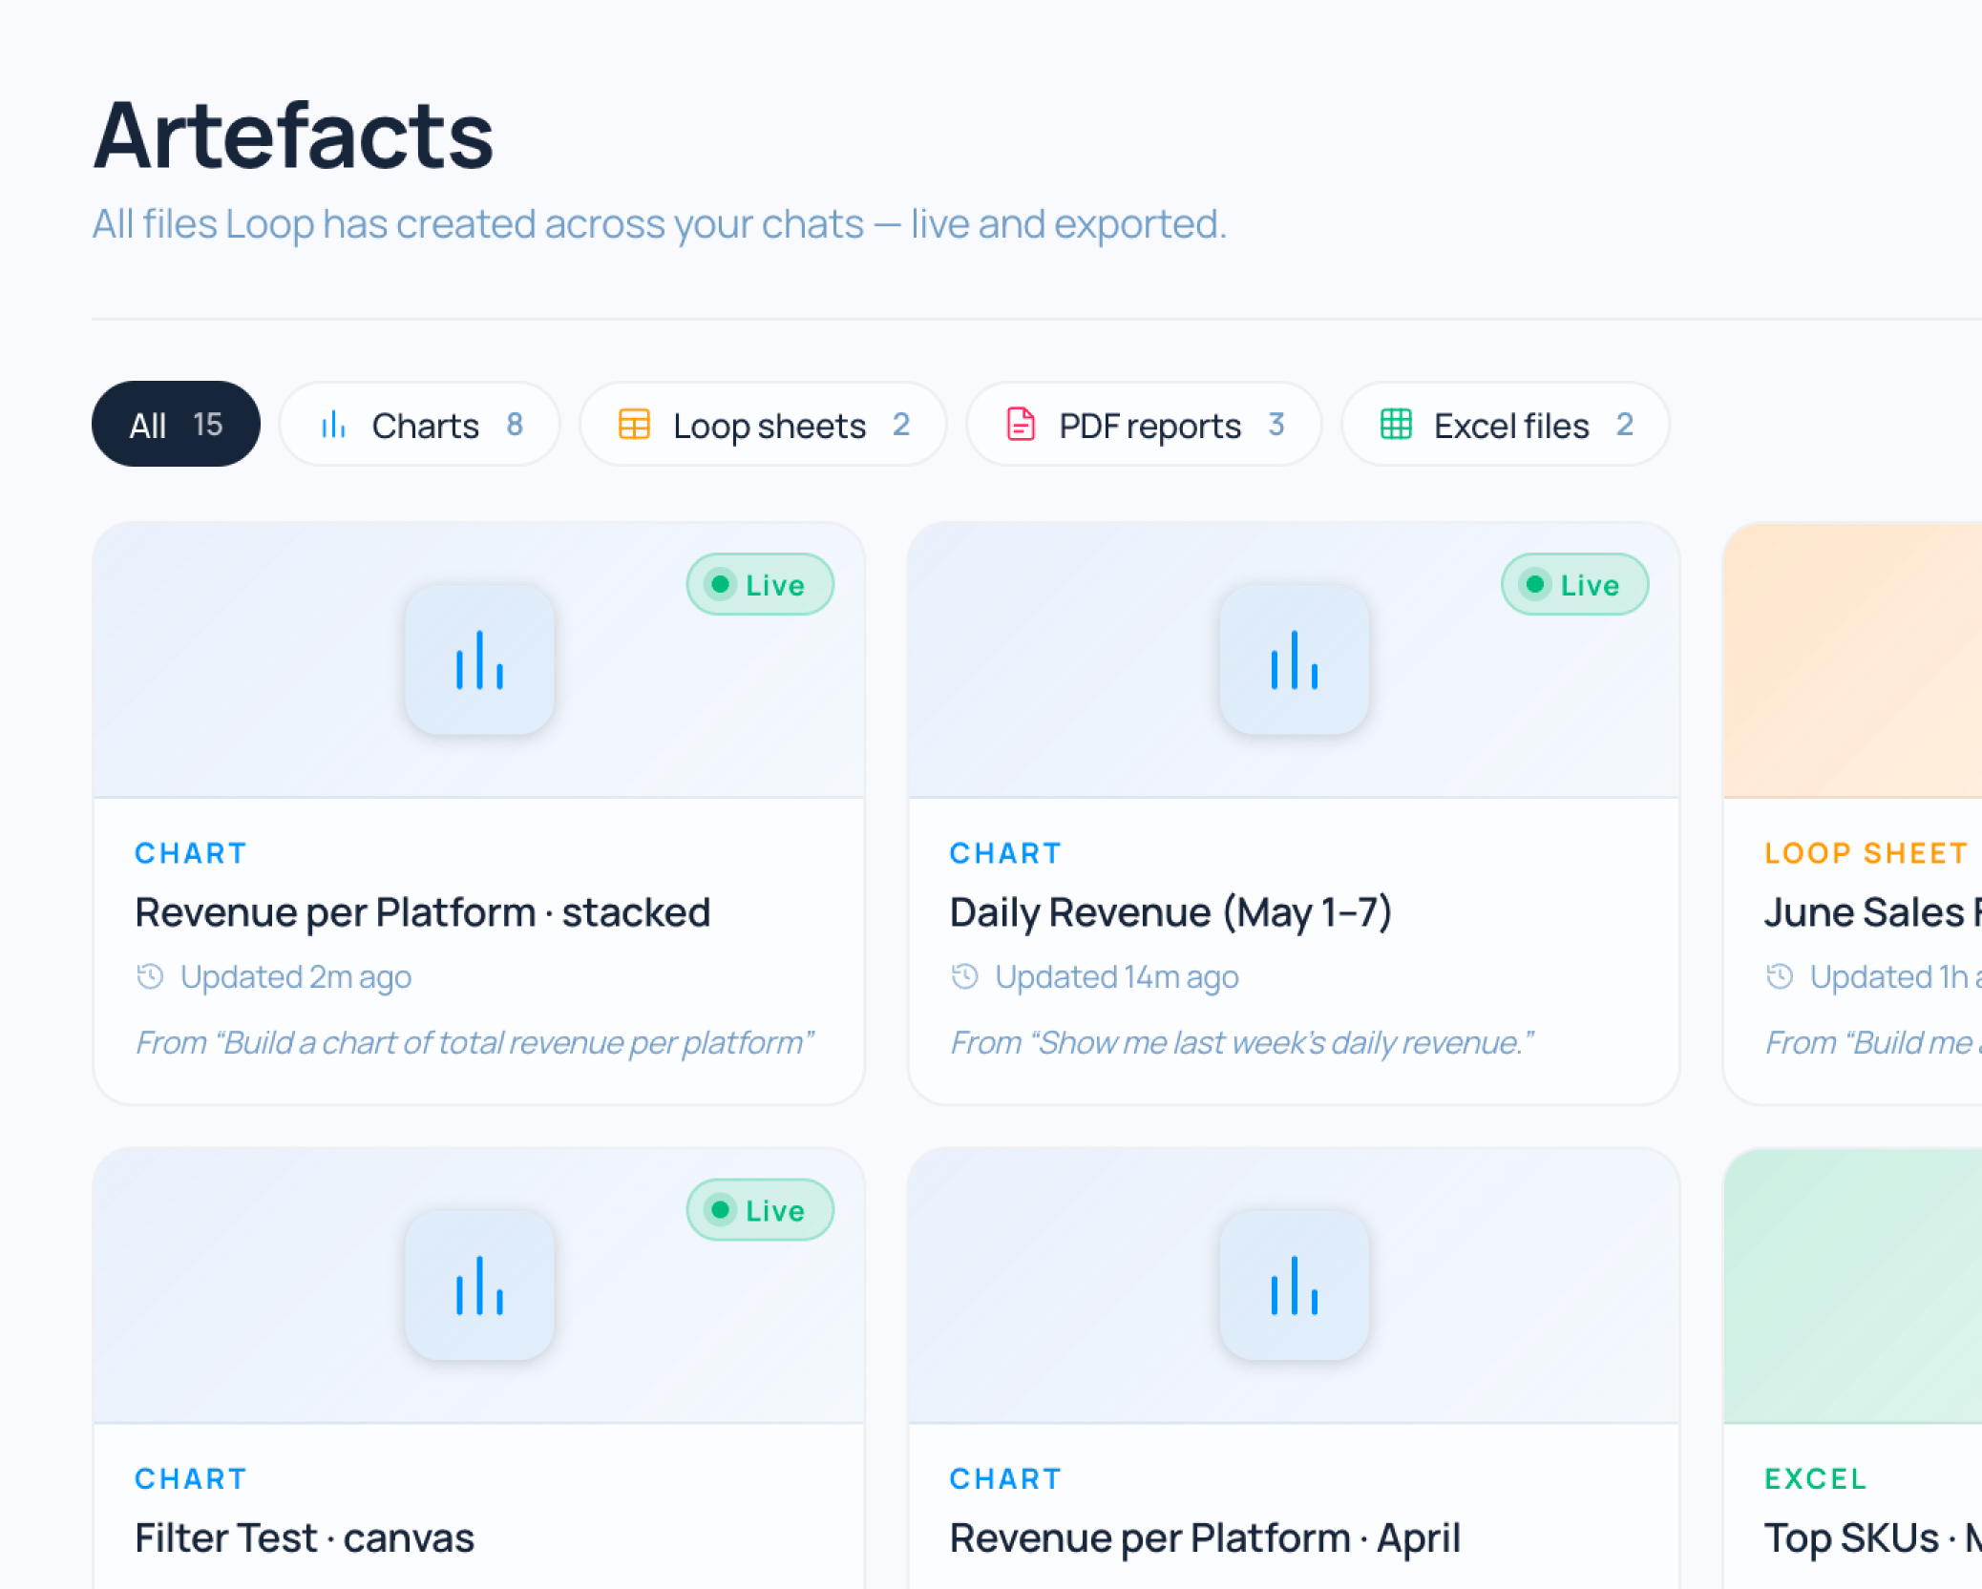The image size is (1982, 1589).
Task: Click the bar chart icon in Charts filter
Action: point(333,425)
